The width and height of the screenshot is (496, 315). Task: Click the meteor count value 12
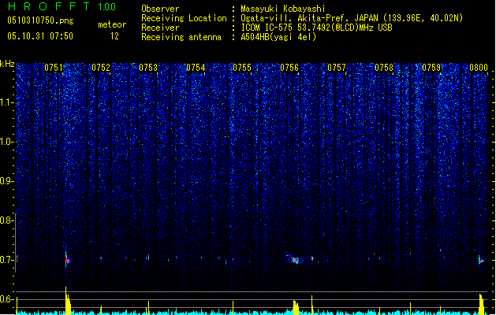pos(114,36)
